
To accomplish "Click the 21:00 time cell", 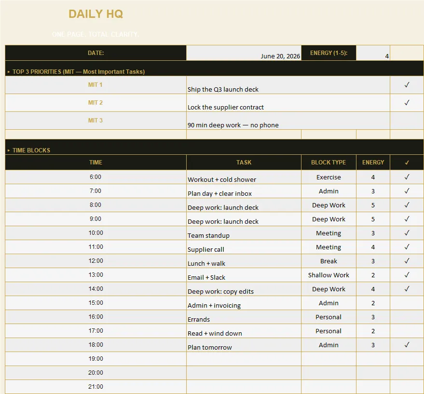I will (96, 387).
